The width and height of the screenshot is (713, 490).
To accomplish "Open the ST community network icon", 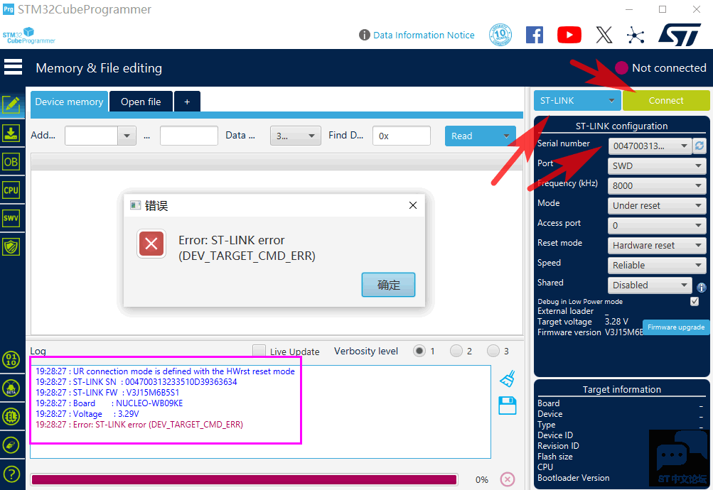I will [636, 35].
